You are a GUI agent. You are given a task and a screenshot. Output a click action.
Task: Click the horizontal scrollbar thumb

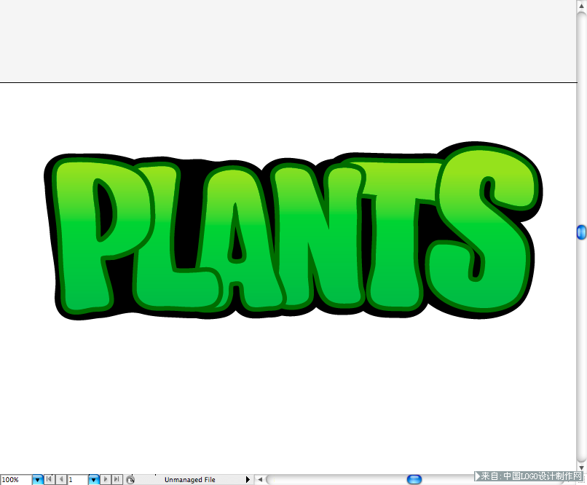[414, 479]
